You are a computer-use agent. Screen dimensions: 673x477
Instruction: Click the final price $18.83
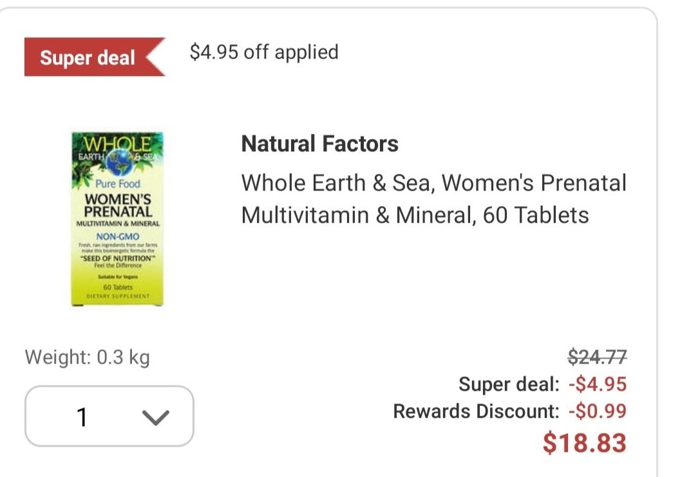coord(584,443)
